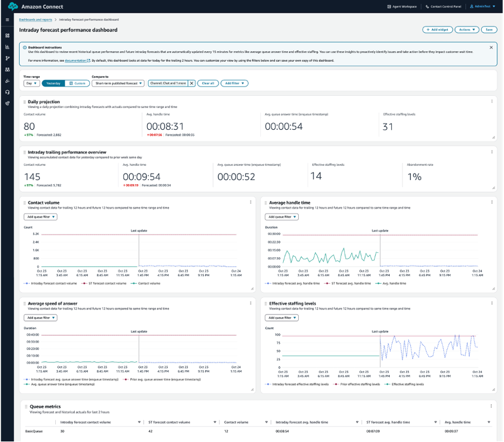The image size is (504, 442).
Task: Open Agent Workspace from the top bar
Action: (x=404, y=7)
